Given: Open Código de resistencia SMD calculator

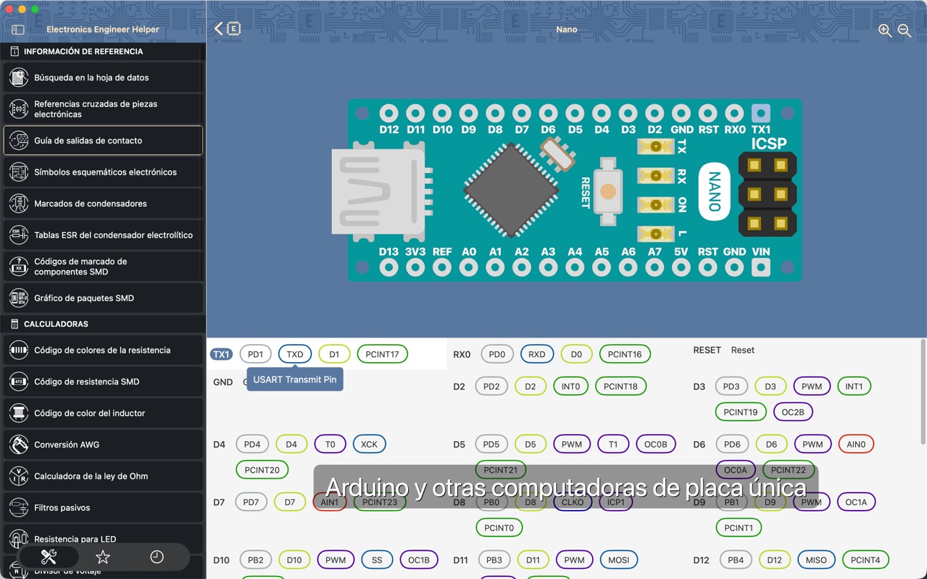Looking at the screenshot, I should tap(103, 381).
